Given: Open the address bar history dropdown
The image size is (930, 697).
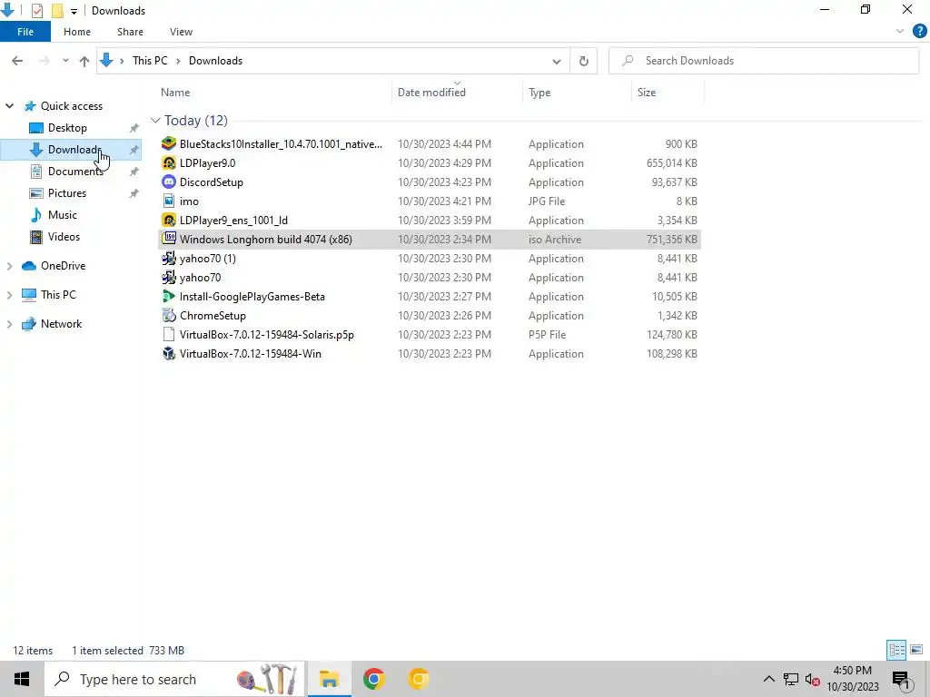Looking at the screenshot, I should pos(557,61).
